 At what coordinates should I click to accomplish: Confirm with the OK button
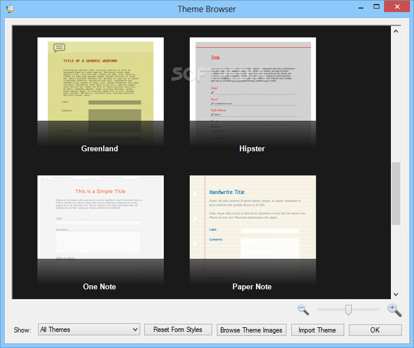[x=375, y=330]
